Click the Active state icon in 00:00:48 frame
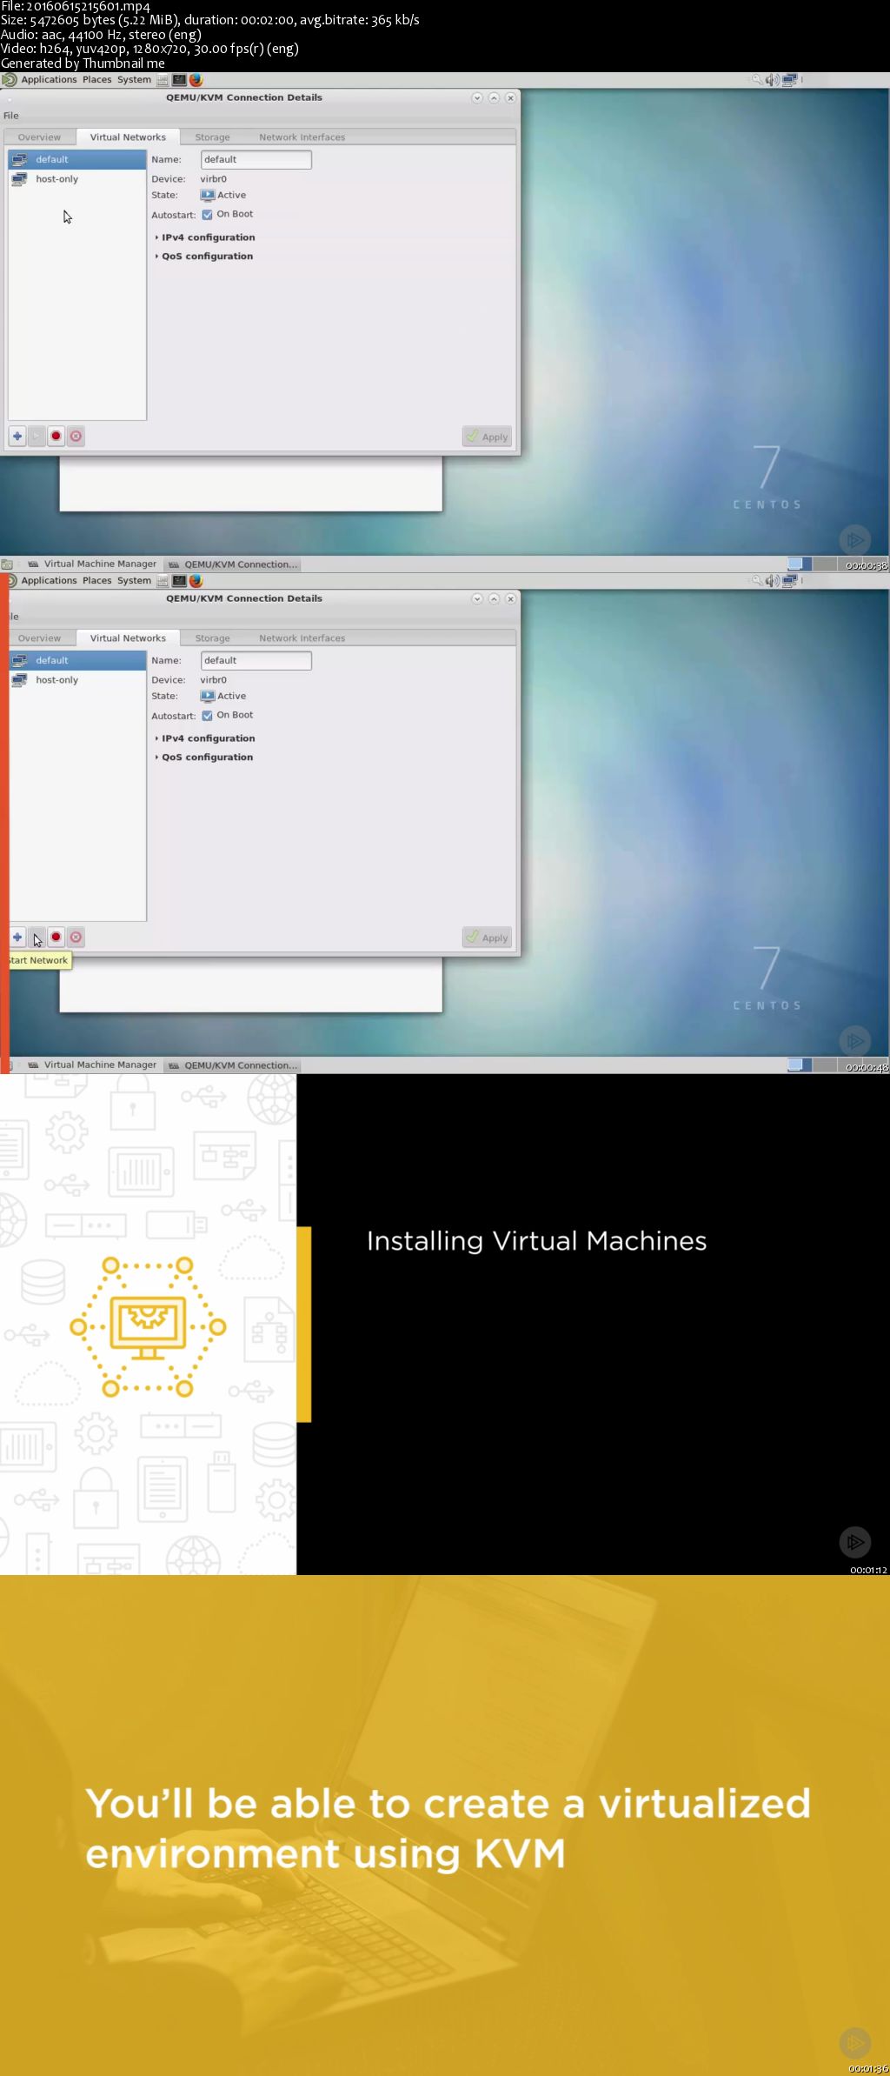The width and height of the screenshot is (890, 2076). 208,697
